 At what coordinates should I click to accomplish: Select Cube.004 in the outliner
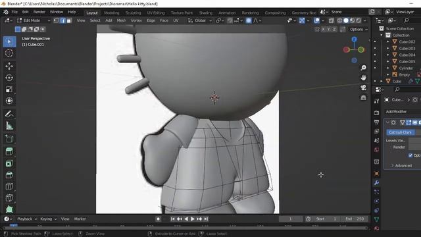click(x=407, y=55)
